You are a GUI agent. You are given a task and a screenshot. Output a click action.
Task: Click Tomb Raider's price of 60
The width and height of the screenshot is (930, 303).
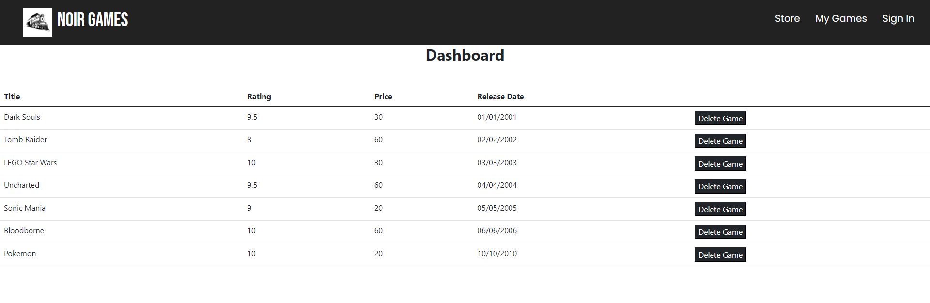(x=378, y=139)
